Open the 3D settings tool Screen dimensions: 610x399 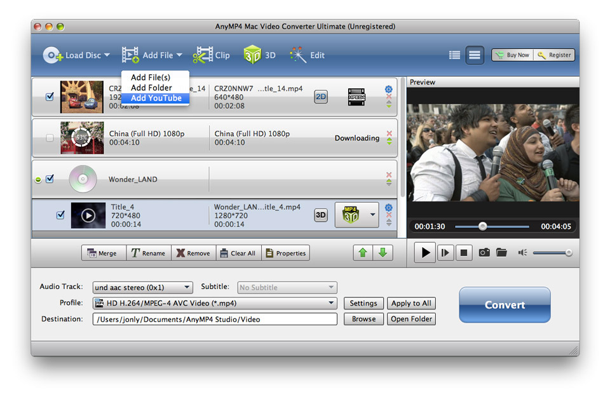pyautogui.click(x=259, y=55)
